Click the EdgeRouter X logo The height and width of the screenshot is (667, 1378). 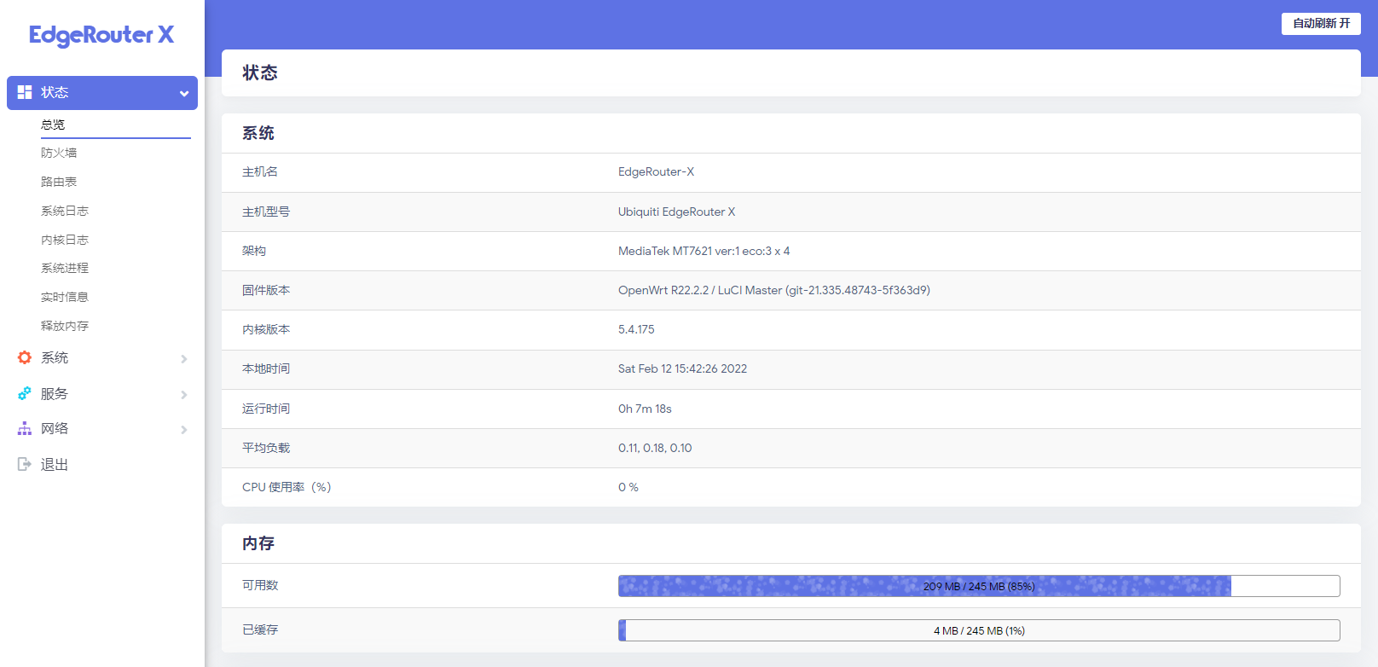101,35
